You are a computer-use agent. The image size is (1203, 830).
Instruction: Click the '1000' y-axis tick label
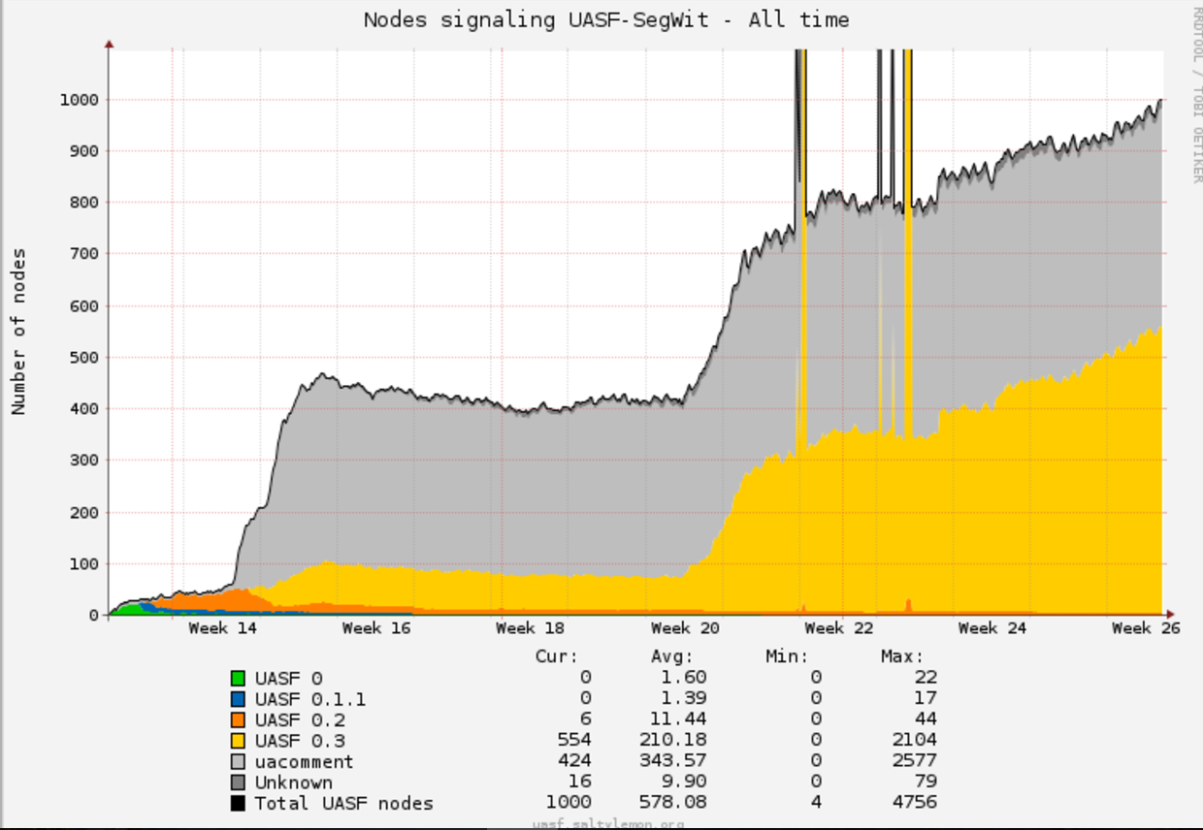tap(79, 100)
